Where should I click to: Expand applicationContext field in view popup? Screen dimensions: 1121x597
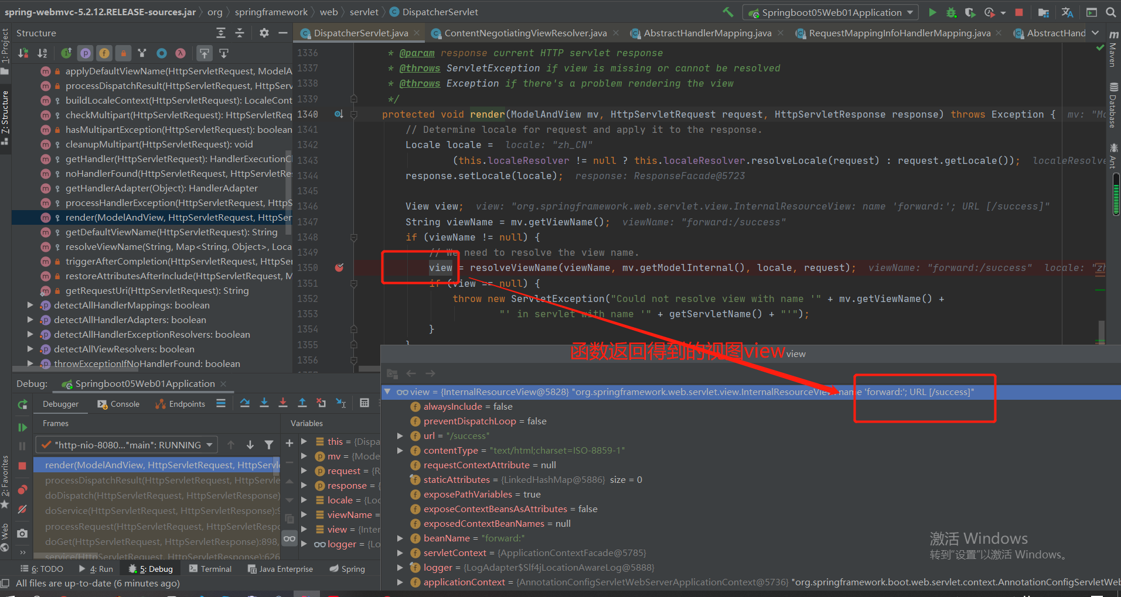(x=400, y=582)
